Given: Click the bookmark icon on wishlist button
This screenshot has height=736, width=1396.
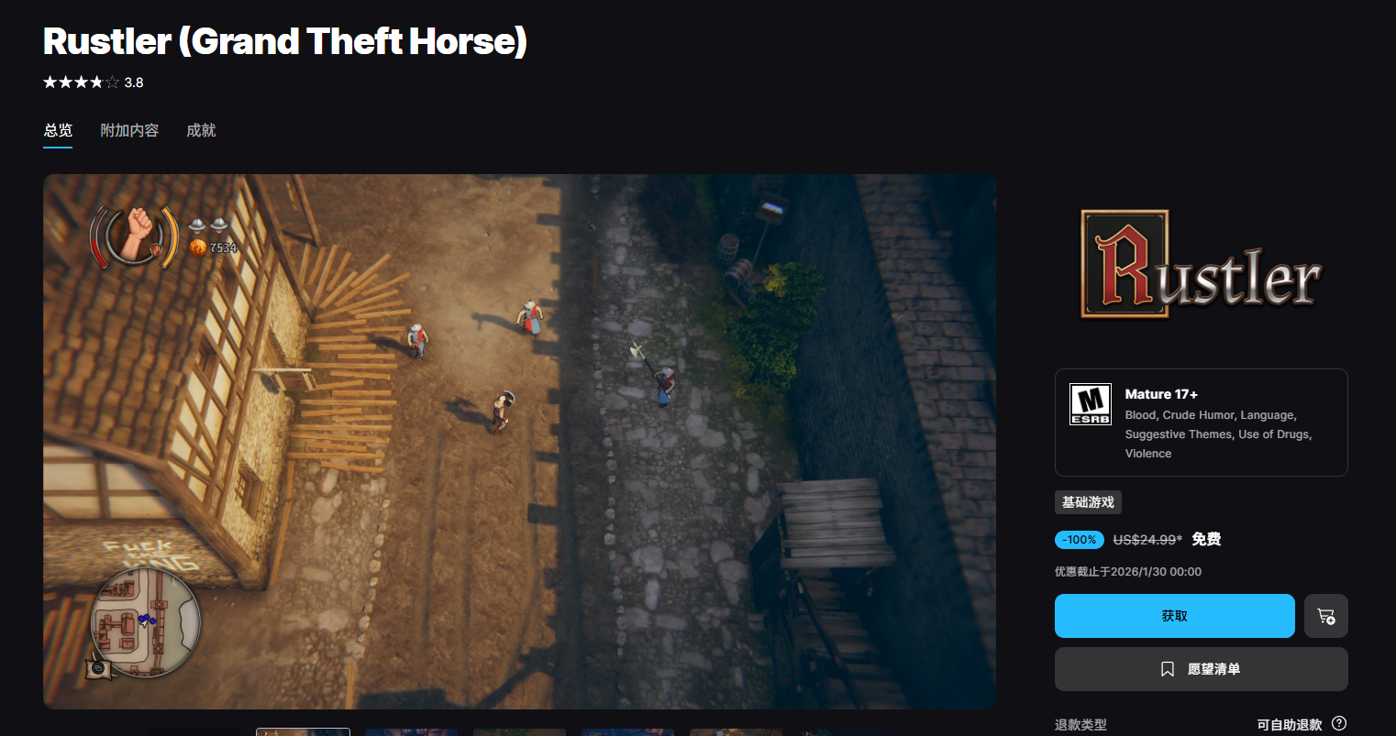Looking at the screenshot, I should coord(1168,669).
